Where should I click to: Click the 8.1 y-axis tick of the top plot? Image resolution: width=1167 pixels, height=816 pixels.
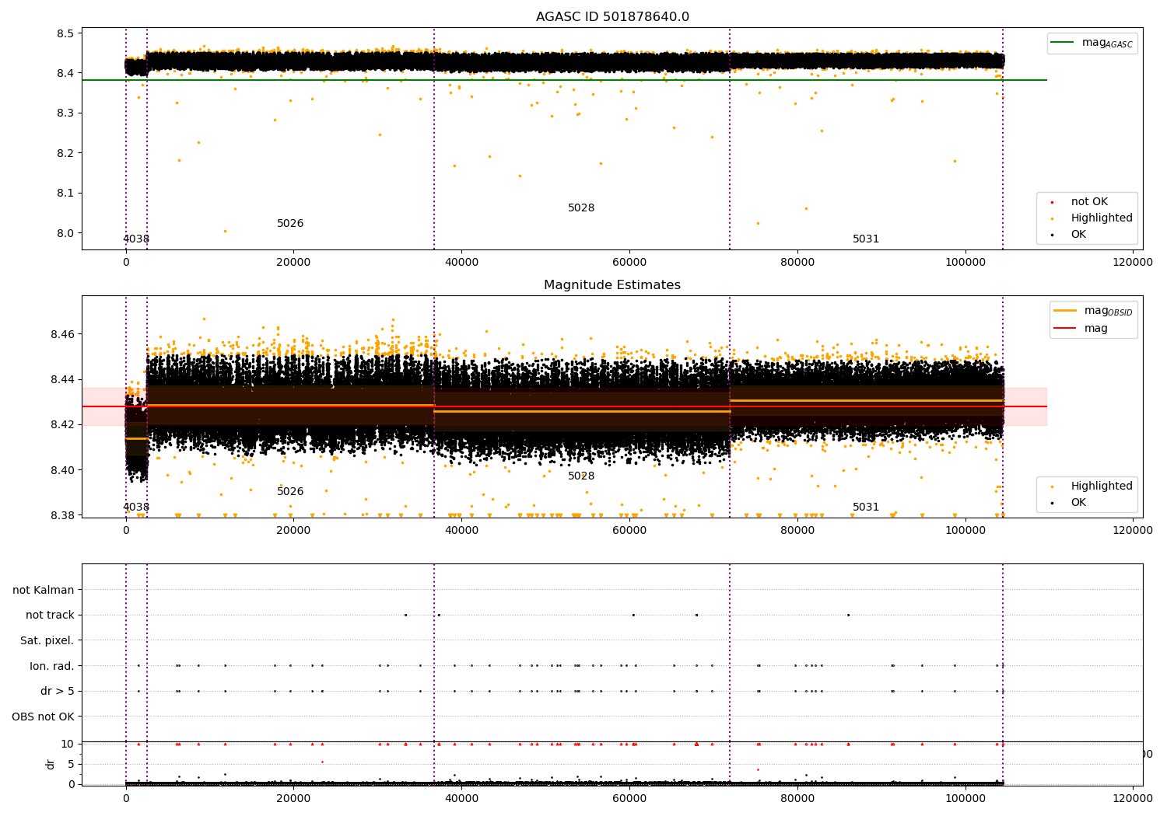[x=65, y=194]
